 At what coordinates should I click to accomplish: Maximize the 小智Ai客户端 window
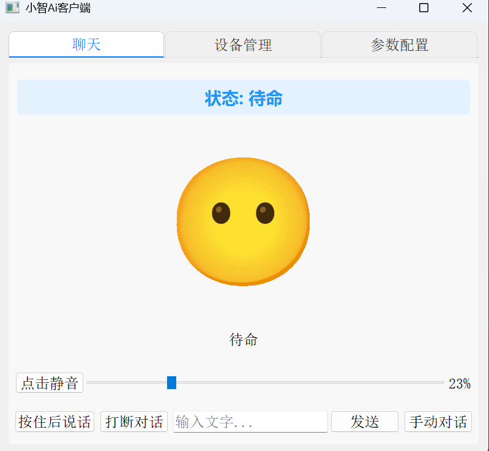click(424, 8)
